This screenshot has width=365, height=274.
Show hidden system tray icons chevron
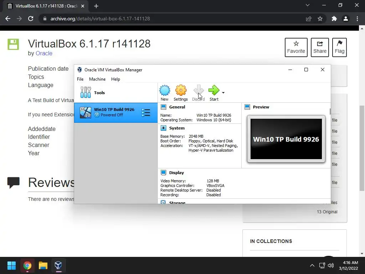tap(312, 265)
